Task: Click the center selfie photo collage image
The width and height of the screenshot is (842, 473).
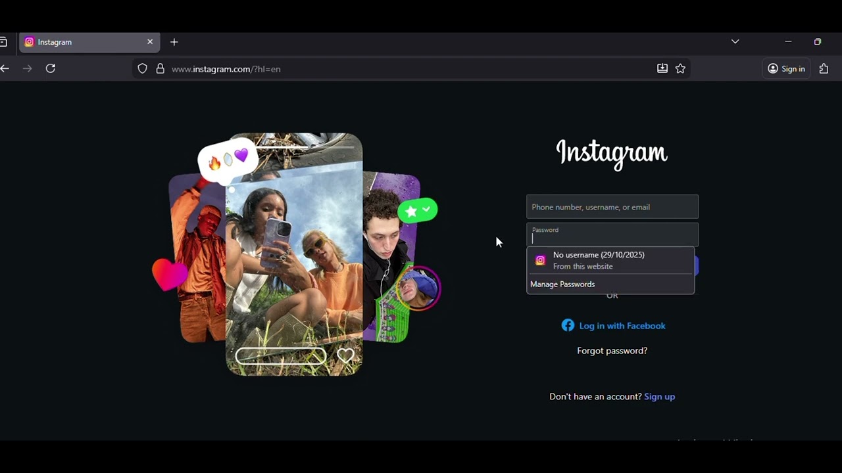Action: (x=294, y=254)
